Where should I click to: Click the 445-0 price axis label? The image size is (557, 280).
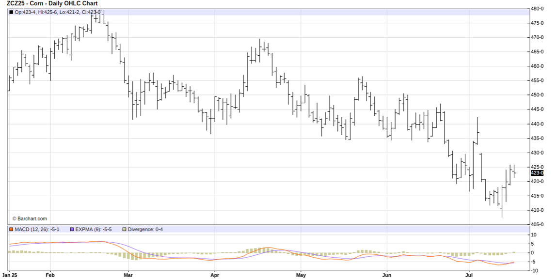(538, 109)
